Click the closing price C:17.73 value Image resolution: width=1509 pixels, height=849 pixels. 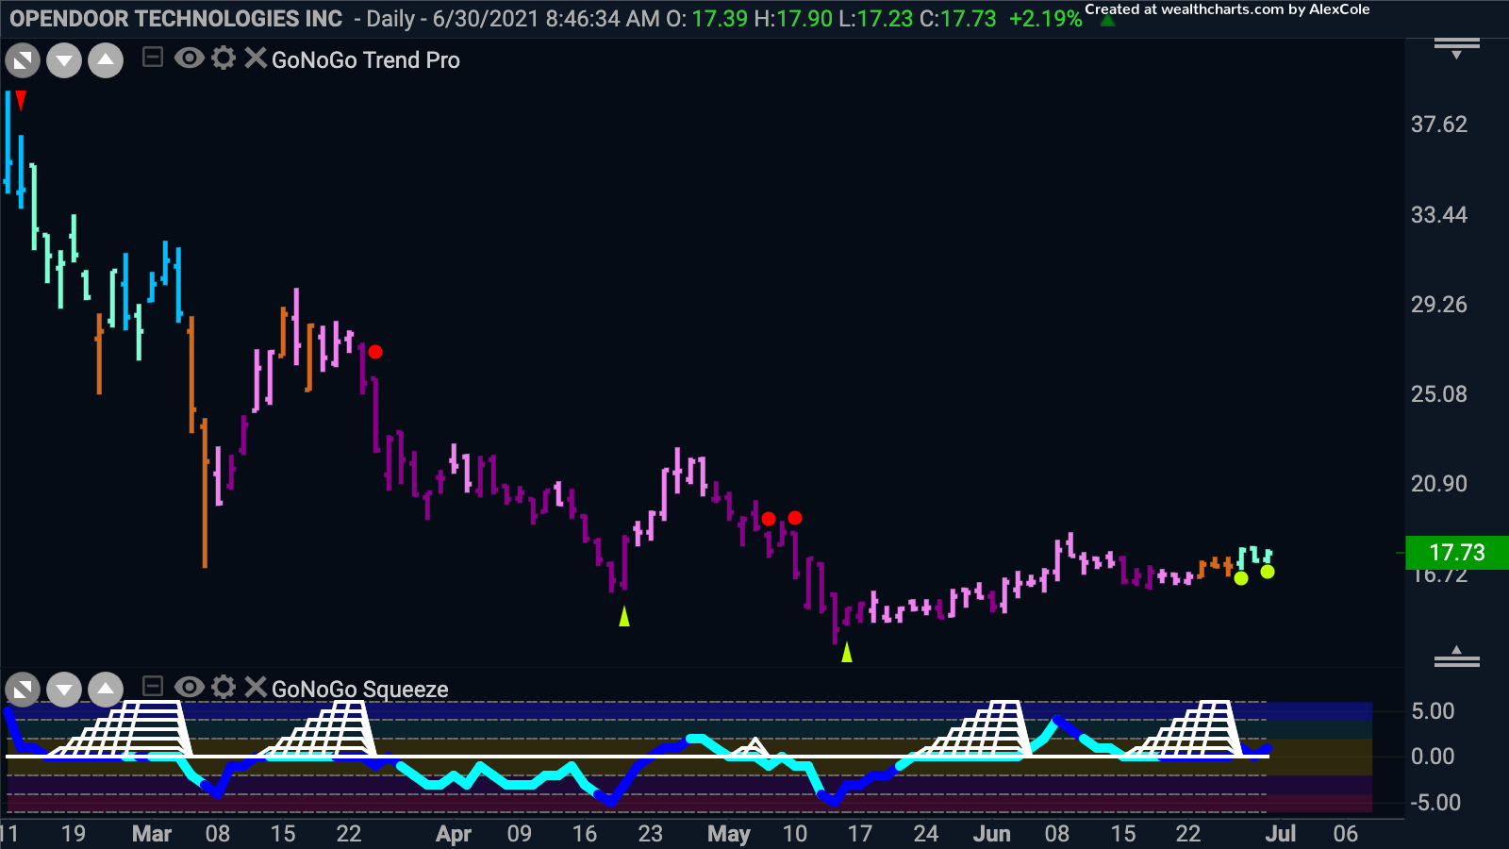957,19
